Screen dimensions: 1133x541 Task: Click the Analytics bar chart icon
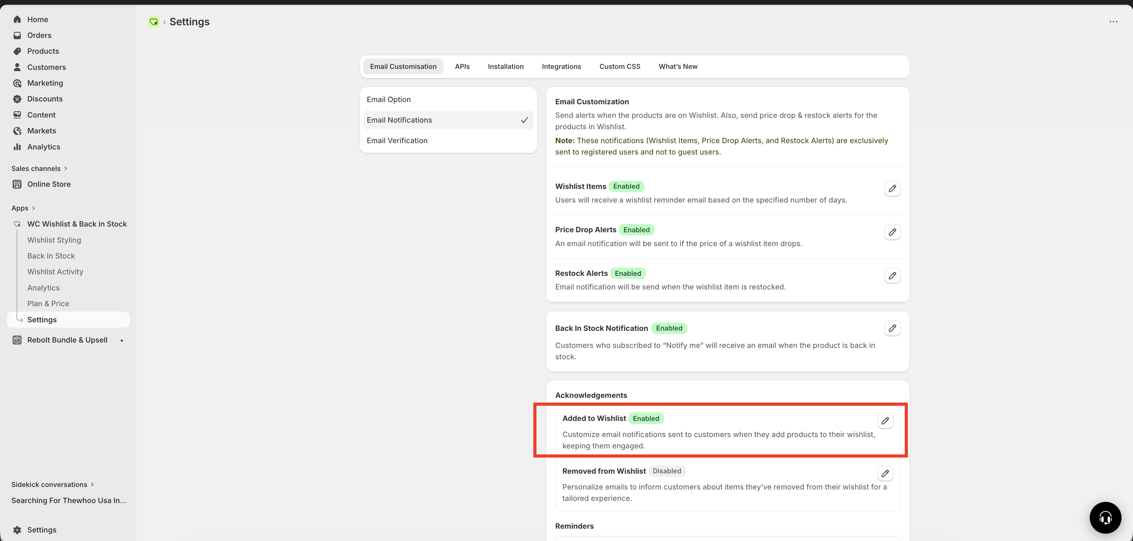coord(17,147)
